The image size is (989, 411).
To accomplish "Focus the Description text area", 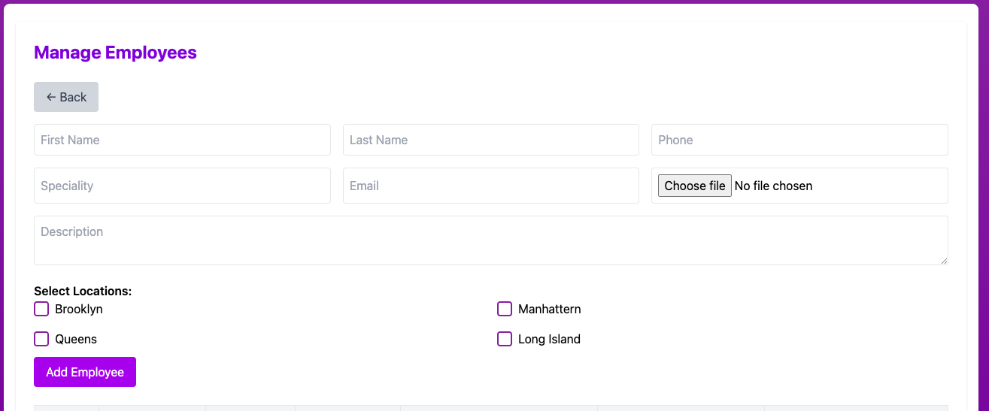I will pyautogui.click(x=490, y=240).
